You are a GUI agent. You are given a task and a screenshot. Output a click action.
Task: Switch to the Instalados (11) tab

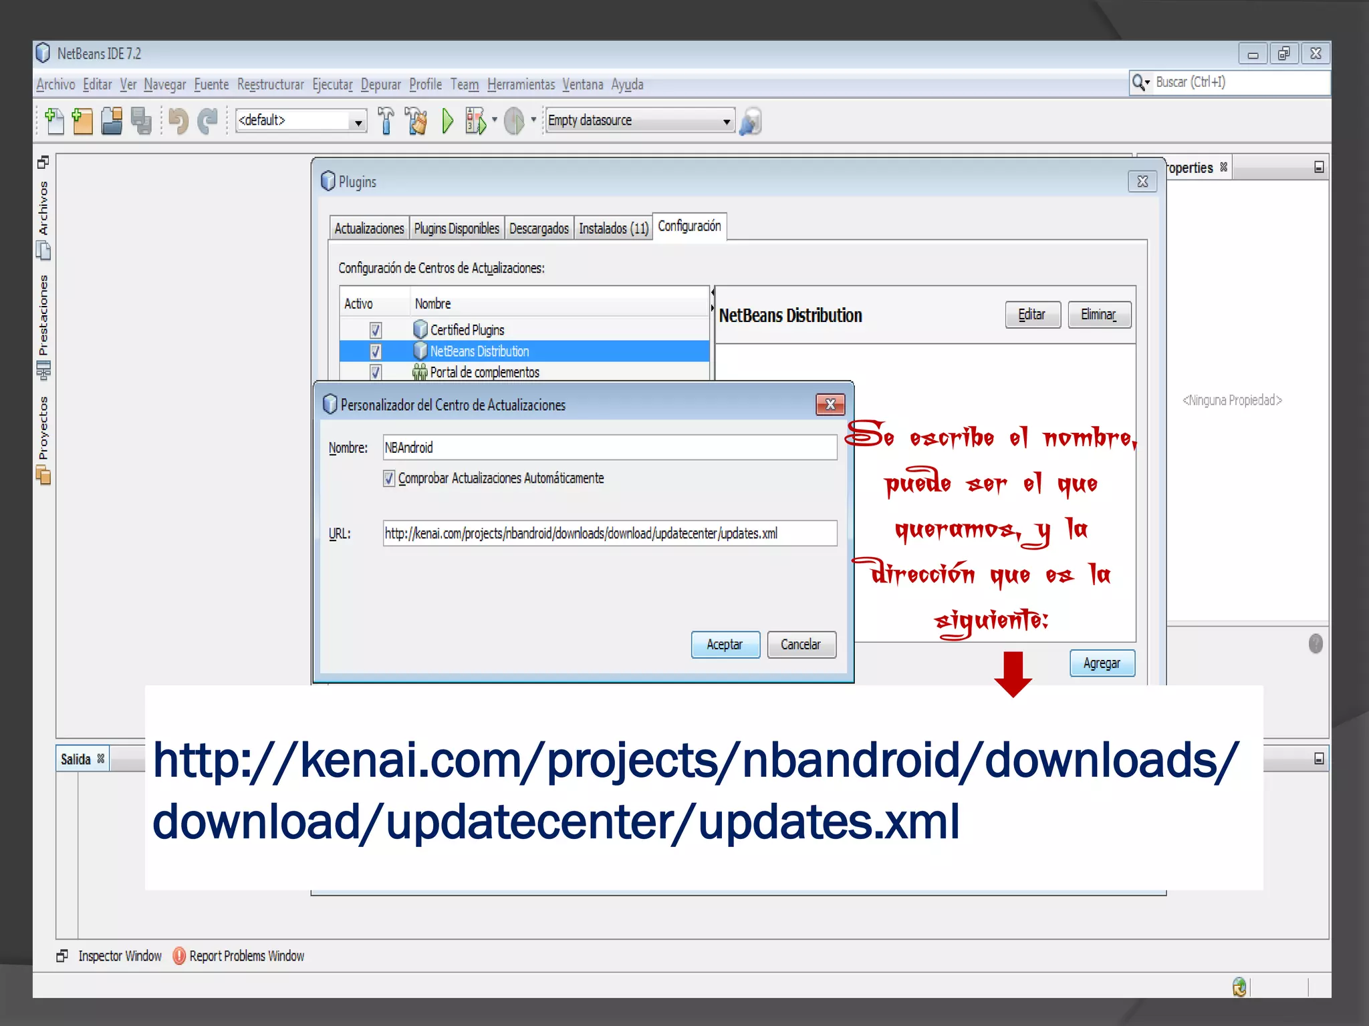click(x=614, y=228)
